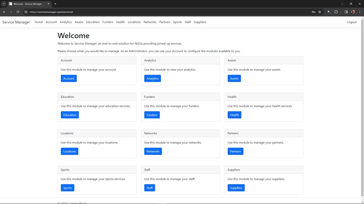Click the browser back arrow

4,12
